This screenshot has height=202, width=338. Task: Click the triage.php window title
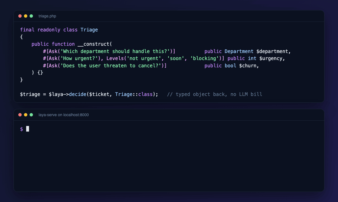[x=47, y=16]
